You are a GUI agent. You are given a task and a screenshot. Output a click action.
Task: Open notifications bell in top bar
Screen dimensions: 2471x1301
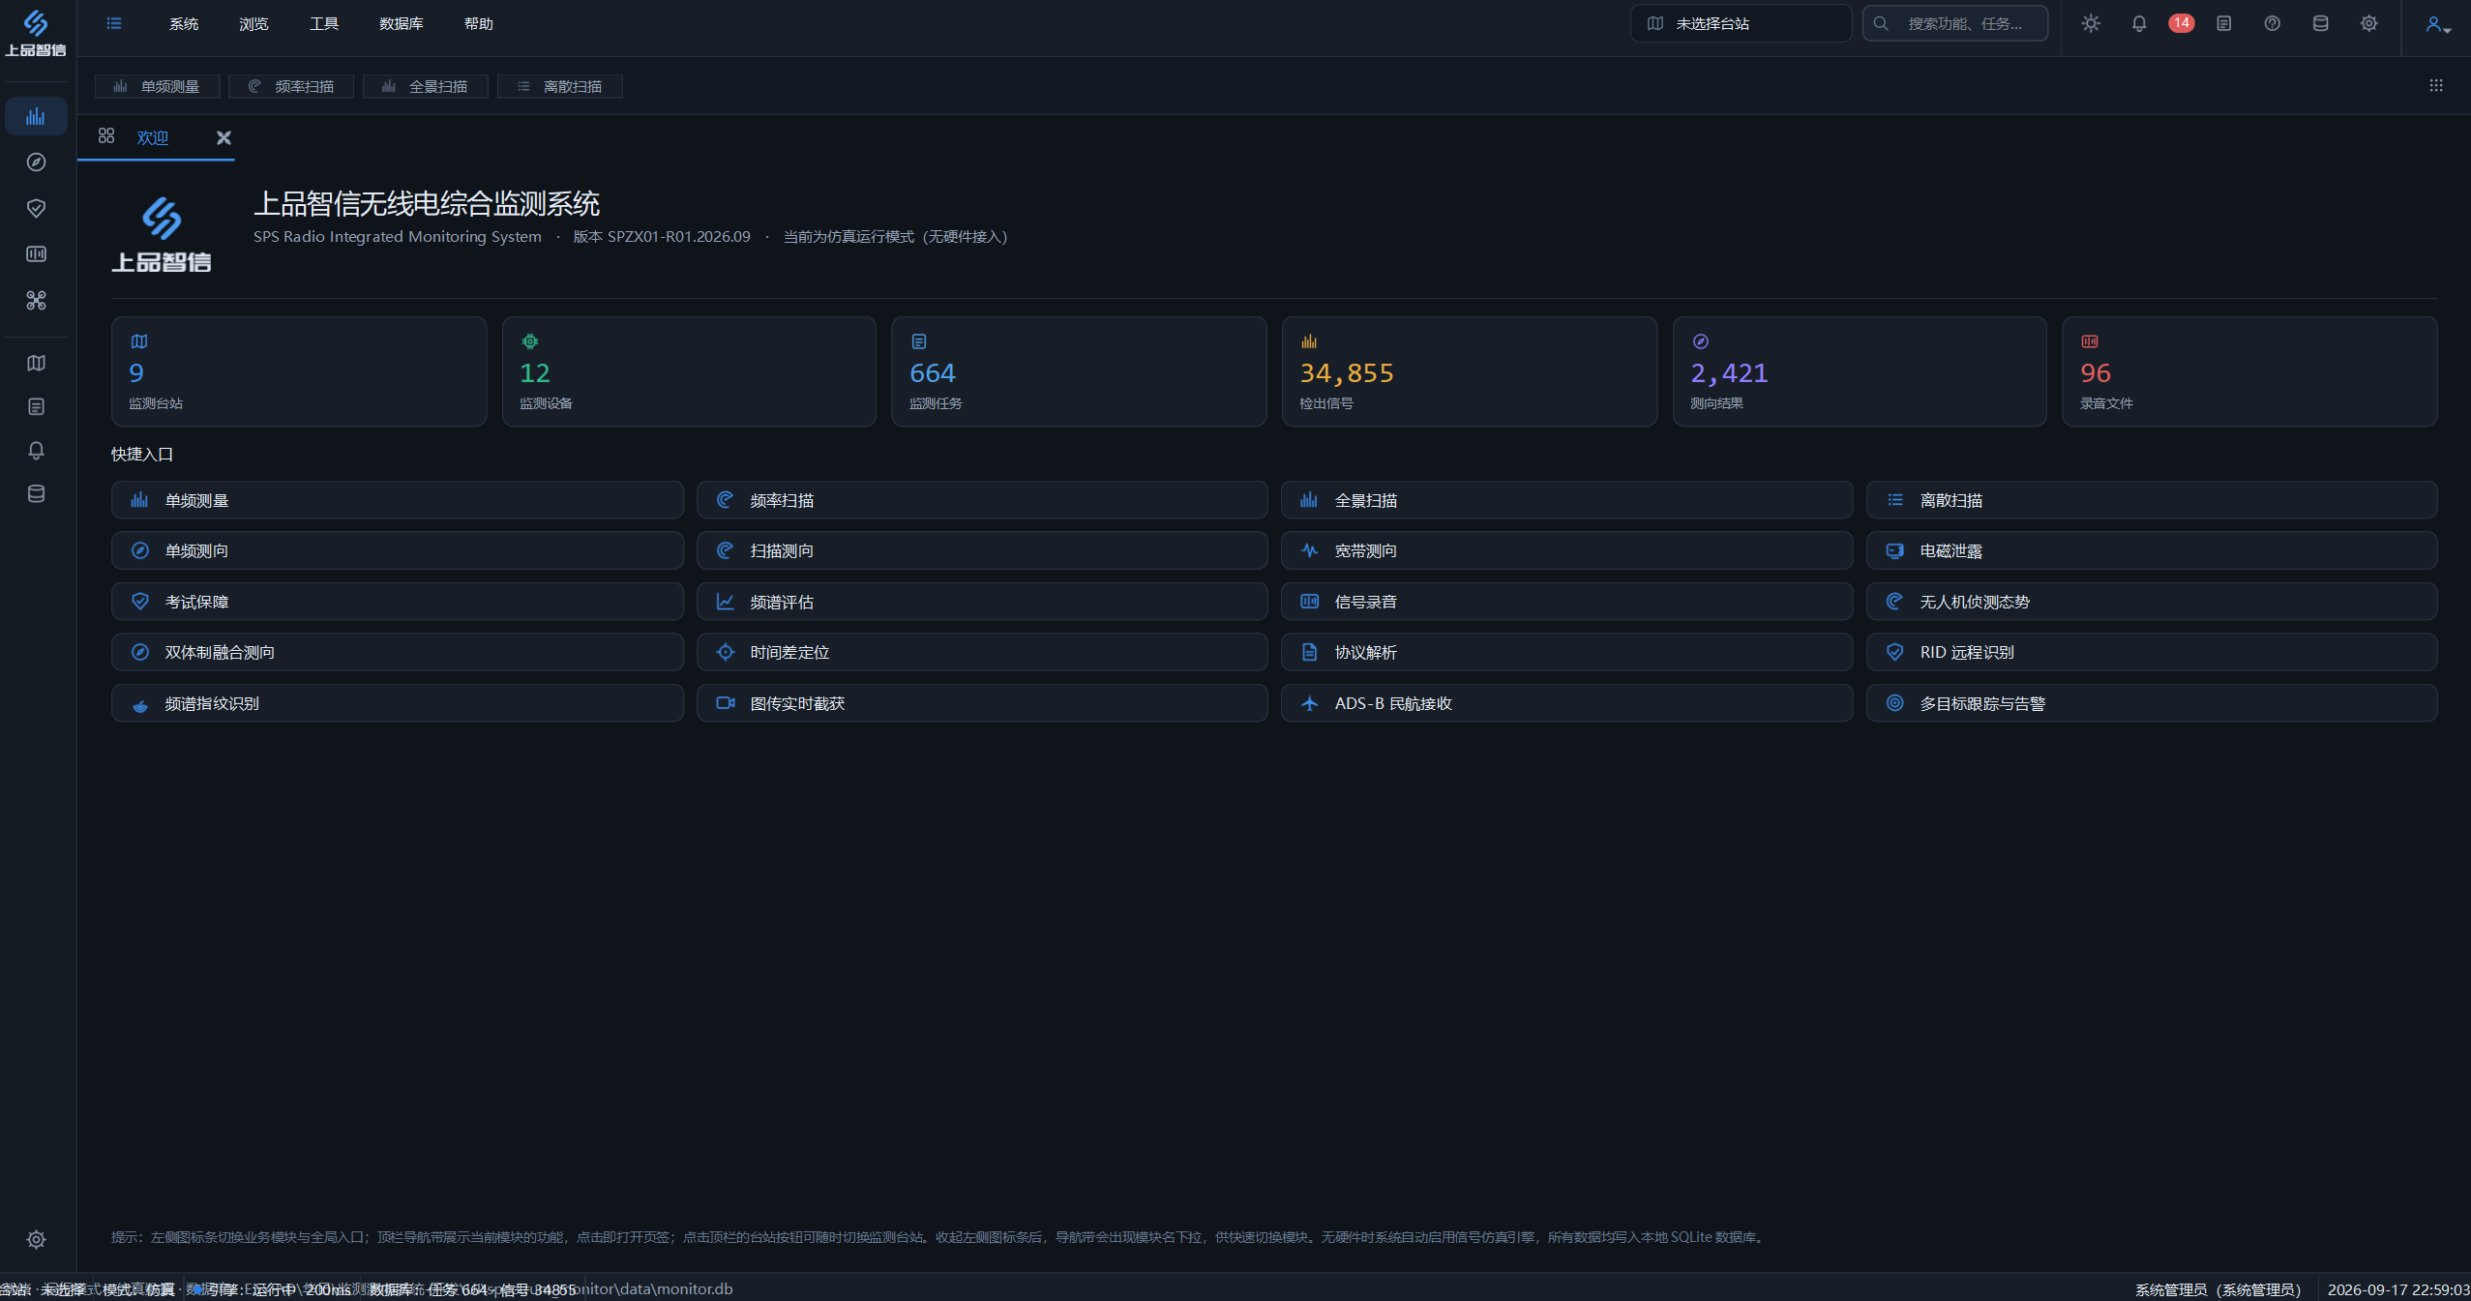coord(2139,23)
